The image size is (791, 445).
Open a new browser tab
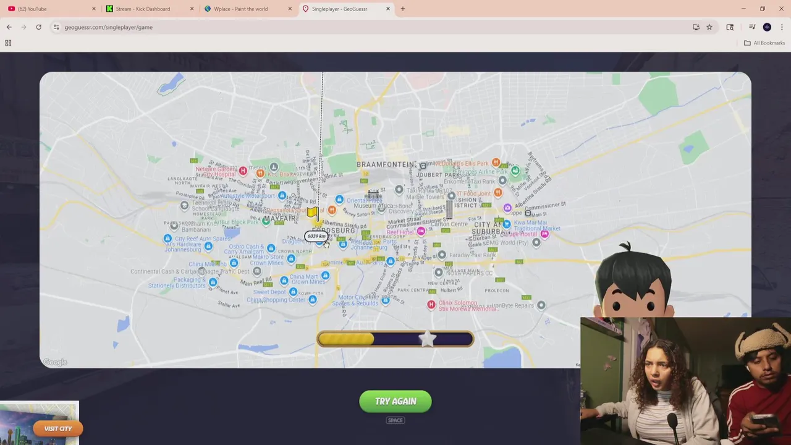tap(403, 9)
